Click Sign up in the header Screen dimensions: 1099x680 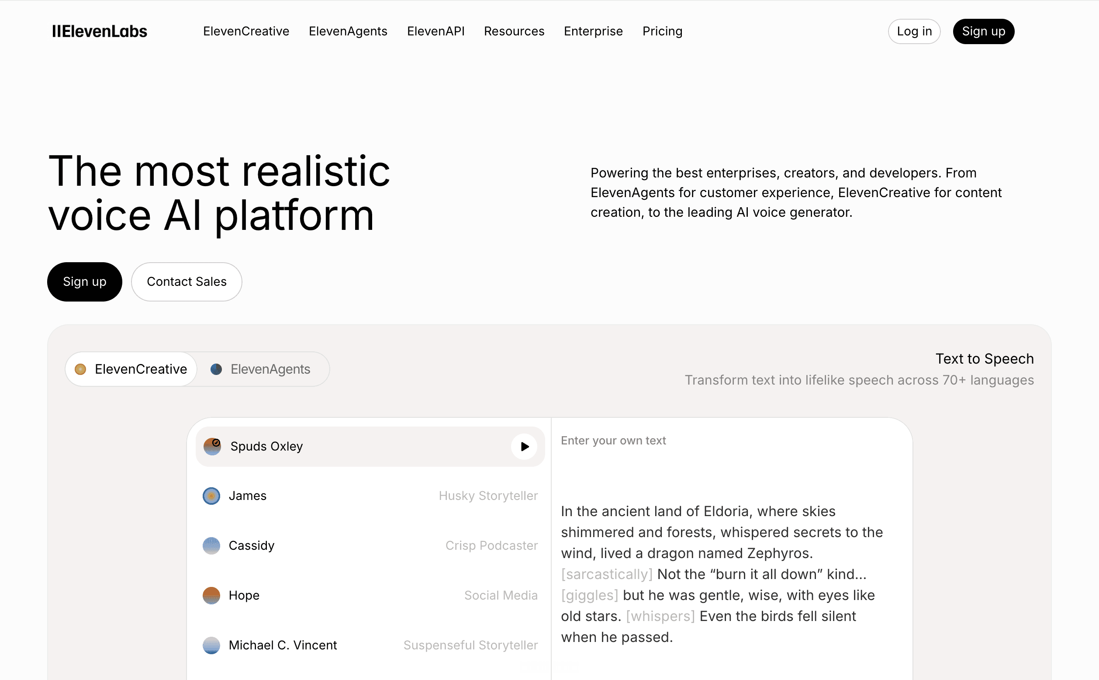coord(984,31)
